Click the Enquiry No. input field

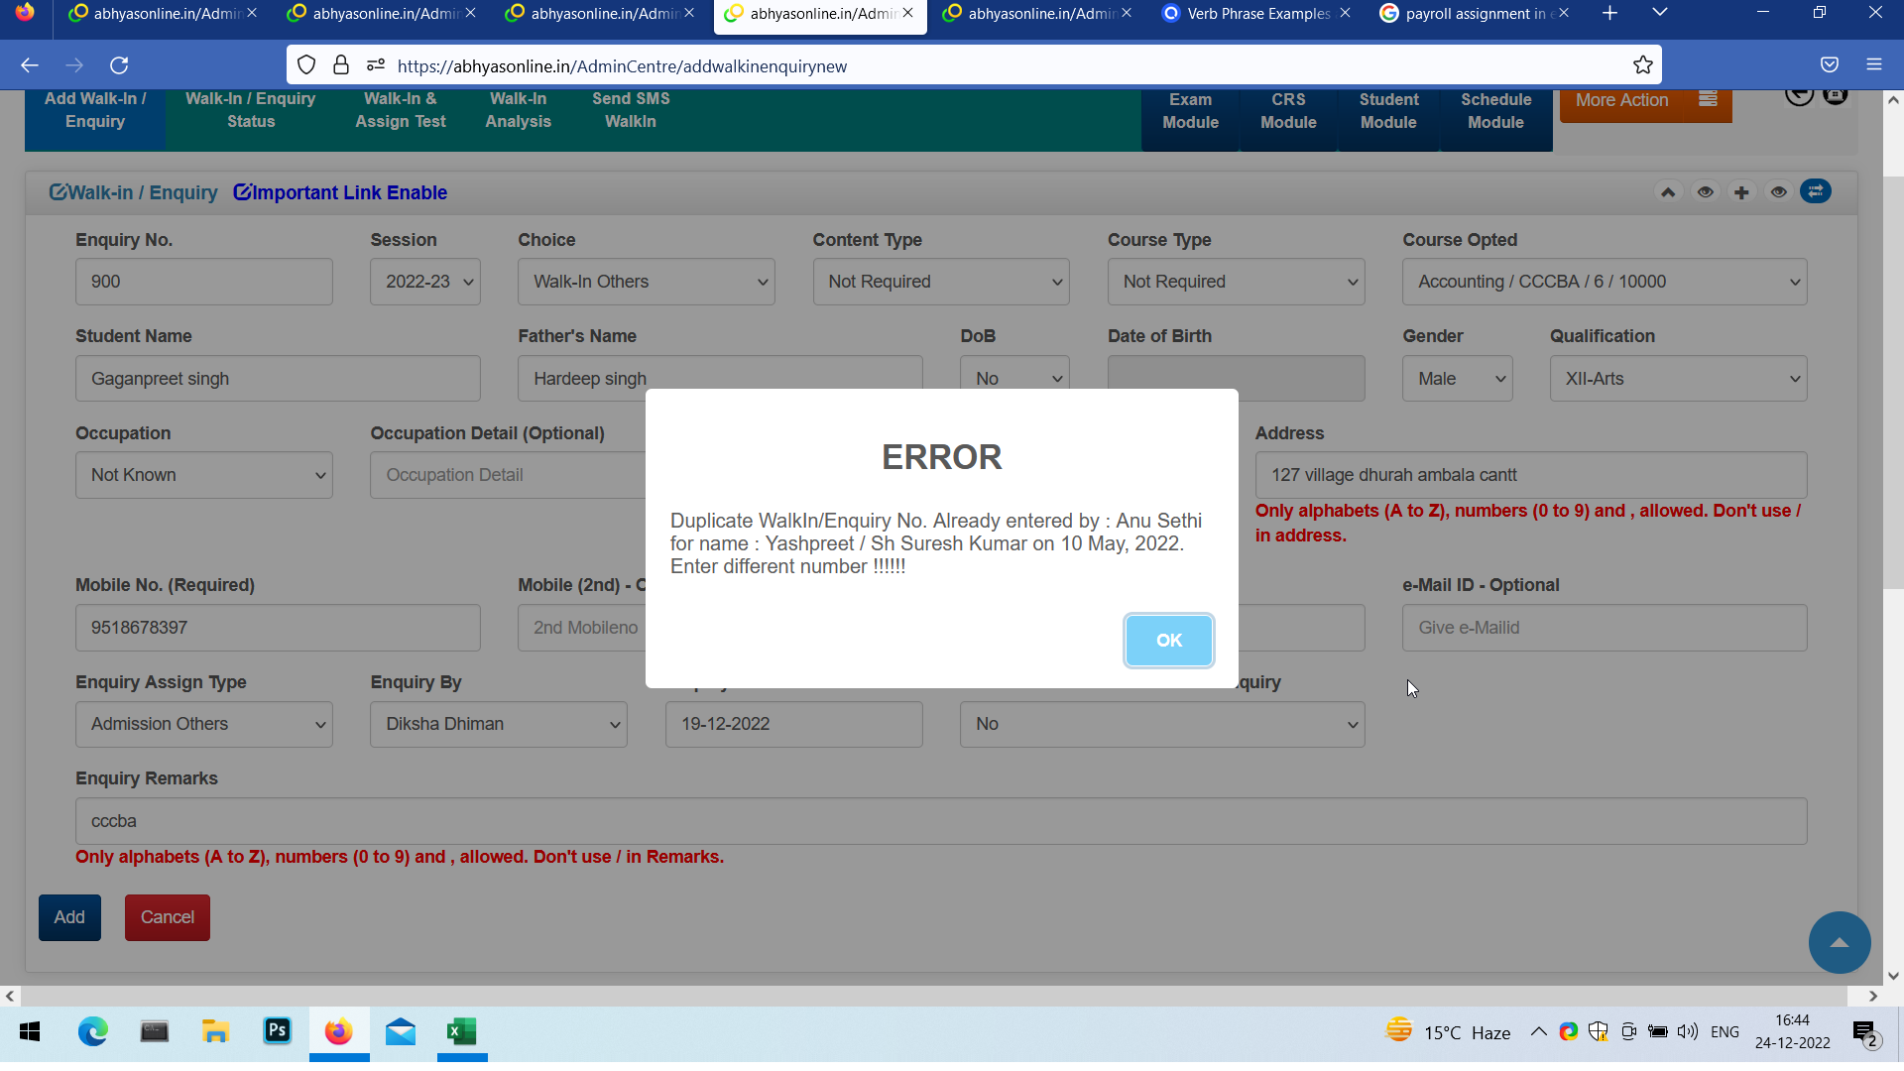pyautogui.click(x=203, y=282)
